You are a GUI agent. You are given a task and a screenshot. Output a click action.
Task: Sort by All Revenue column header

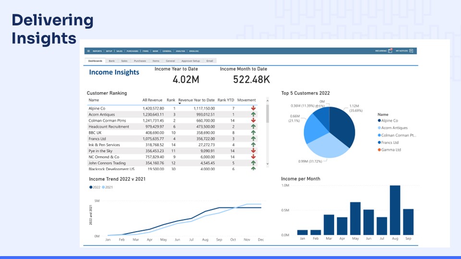pyautogui.click(x=152, y=100)
